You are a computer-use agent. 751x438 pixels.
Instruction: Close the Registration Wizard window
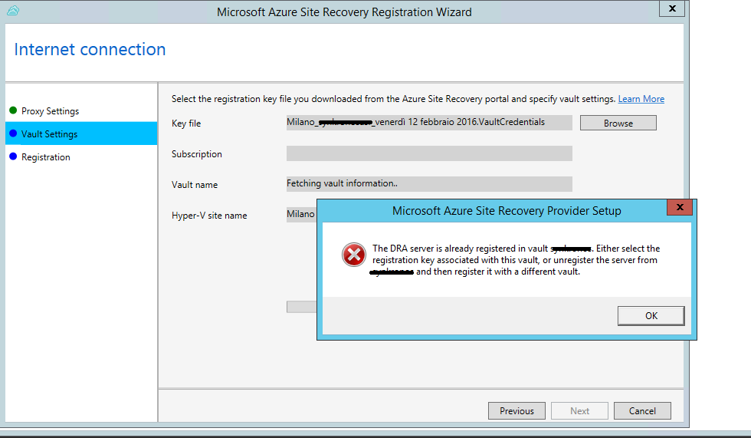pos(672,8)
